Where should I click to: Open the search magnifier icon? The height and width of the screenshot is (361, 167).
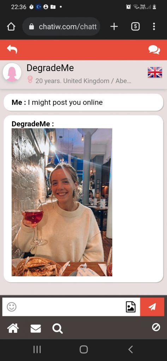pyautogui.click(x=57, y=329)
